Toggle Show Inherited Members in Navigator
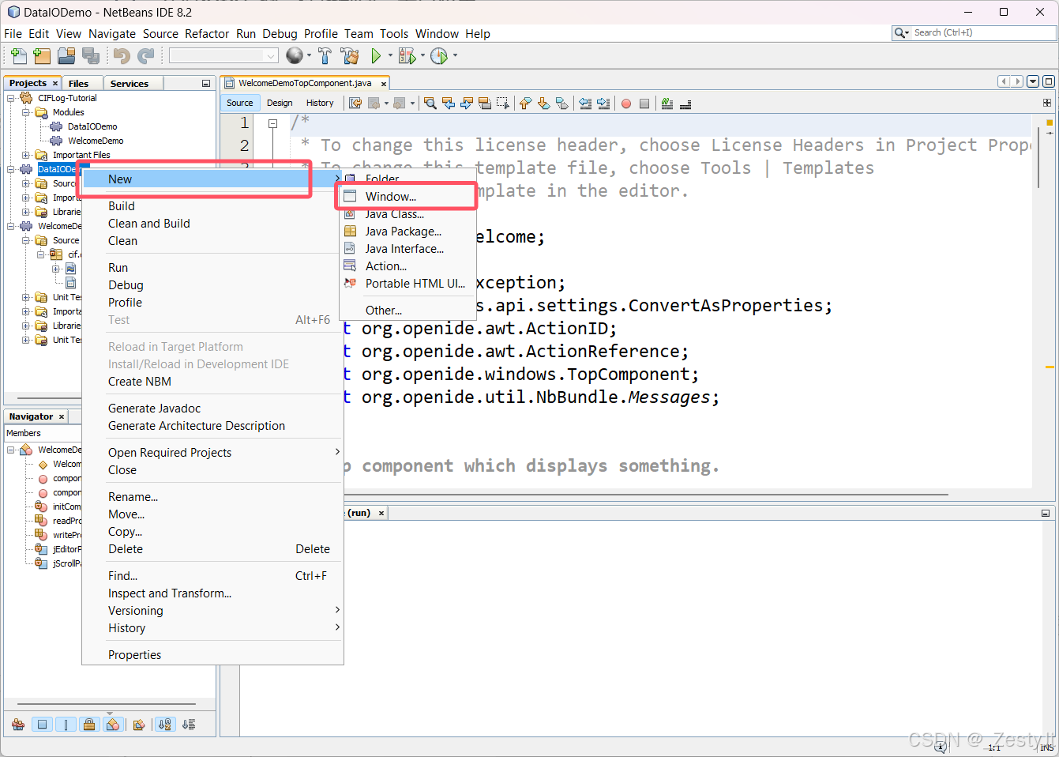Screen dimensions: 1059x757 17,724
